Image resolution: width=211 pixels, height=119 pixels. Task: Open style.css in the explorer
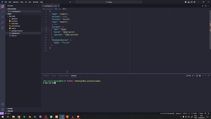(x=14, y=36)
